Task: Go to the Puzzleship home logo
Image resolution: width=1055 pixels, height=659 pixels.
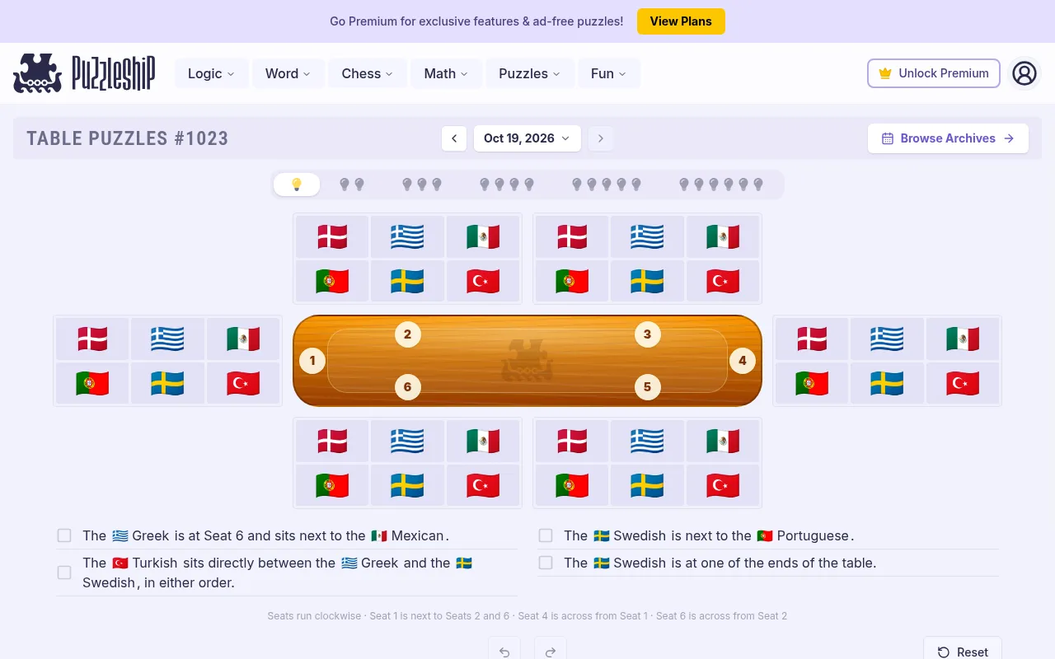Action: point(84,73)
